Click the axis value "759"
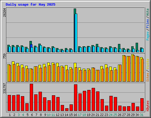This screenshot has height=118, width=151. (x=5, y=56)
